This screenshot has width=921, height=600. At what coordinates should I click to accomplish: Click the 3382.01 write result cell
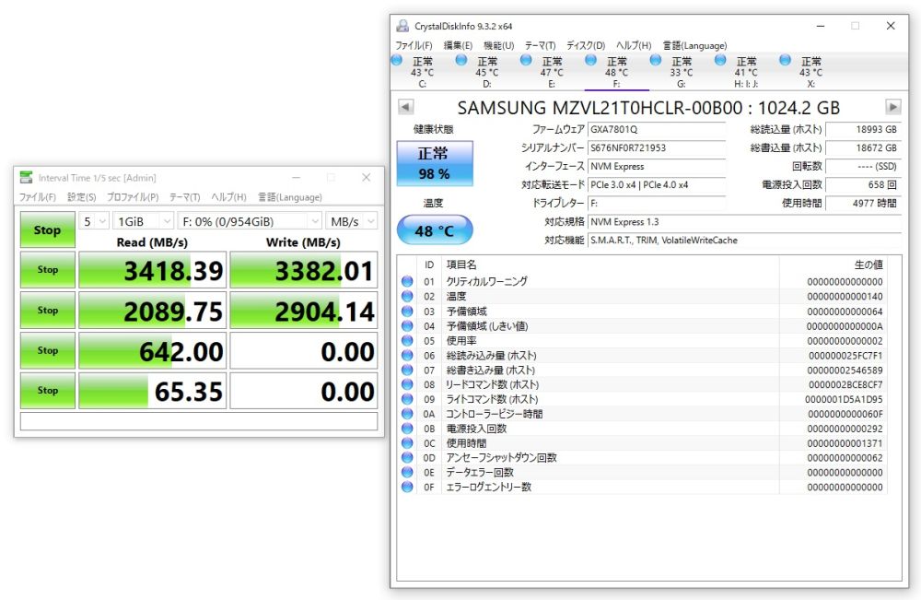304,270
